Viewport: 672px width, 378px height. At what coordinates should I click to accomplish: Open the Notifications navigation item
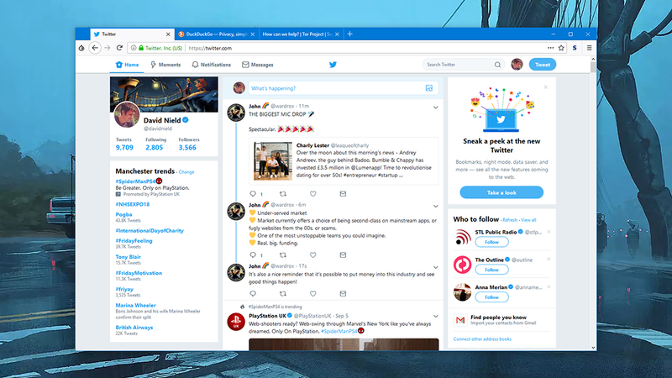(x=212, y=65)
